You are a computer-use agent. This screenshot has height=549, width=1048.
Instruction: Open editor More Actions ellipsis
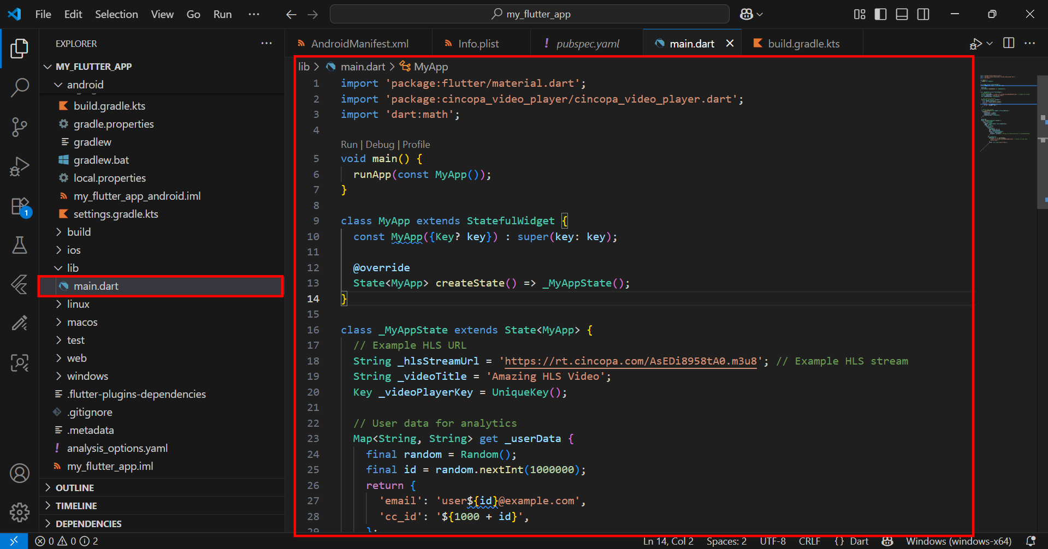(x=1029, y=43)
